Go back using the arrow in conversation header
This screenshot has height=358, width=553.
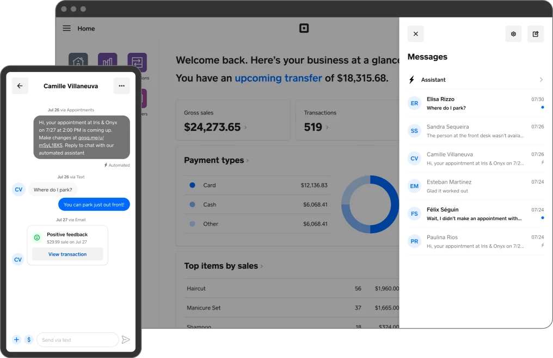pos(20,86)
